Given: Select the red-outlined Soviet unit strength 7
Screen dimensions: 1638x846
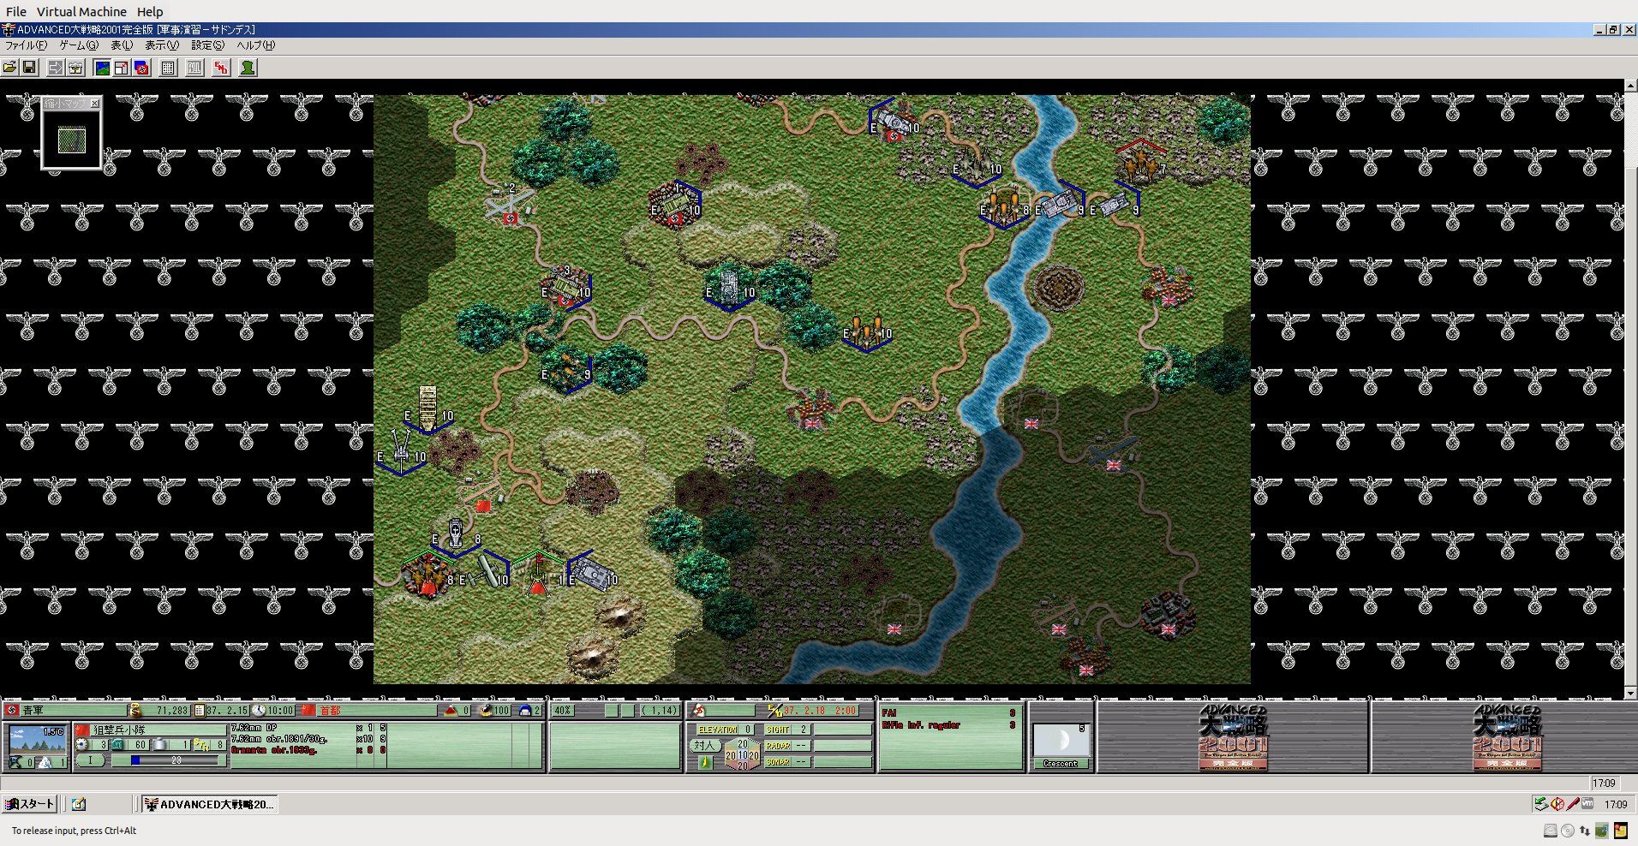Looking at the screenshot, I should pyautogui.click(x=1140, y=163).
